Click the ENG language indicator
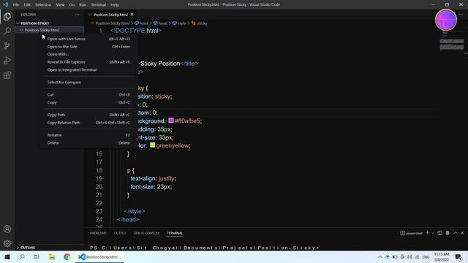The image size is (468, 263). click(426, 256)
